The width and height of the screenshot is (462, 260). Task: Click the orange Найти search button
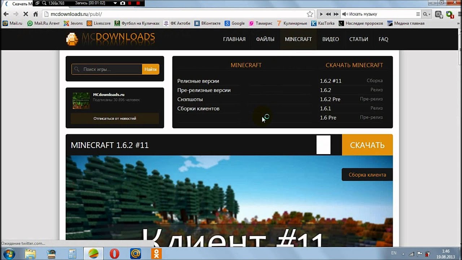click(x=151, y=69)
